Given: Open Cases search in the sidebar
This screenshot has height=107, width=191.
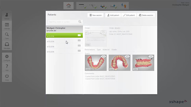Looking at the screenshot, I should click(7, 36).
